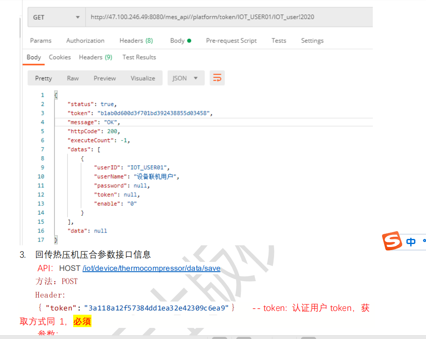Open the Tests tab
Image resolution: width=426 pixels, height=339 pixels.
tap(279, 41)
